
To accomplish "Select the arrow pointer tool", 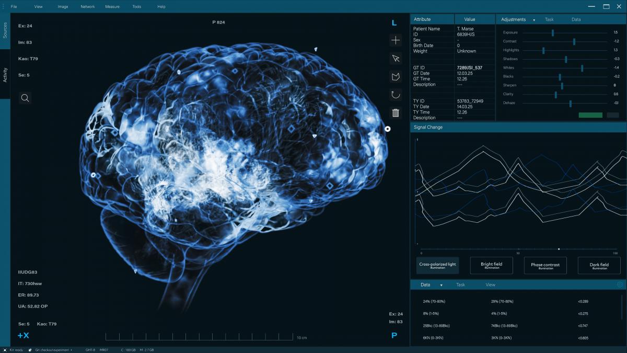I will [x=396, y=59].
